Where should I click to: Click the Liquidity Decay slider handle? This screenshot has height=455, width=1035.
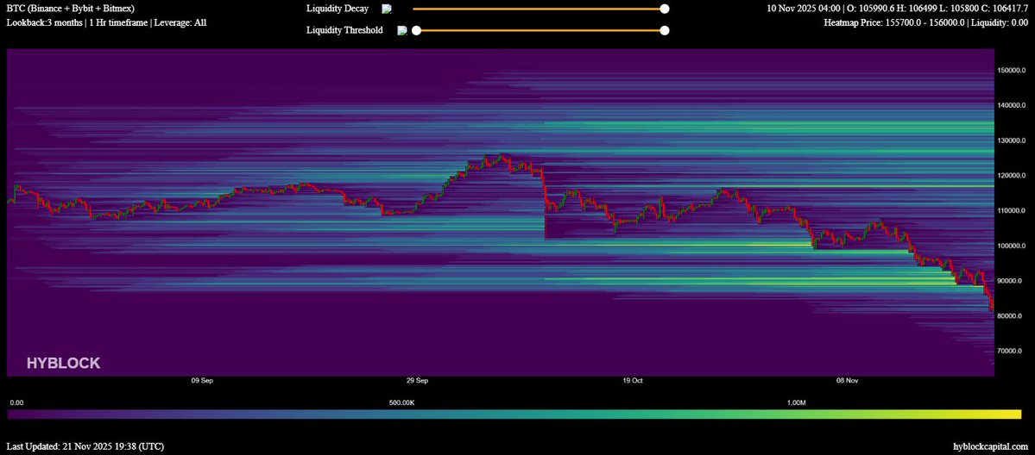(x=665, y=9)
